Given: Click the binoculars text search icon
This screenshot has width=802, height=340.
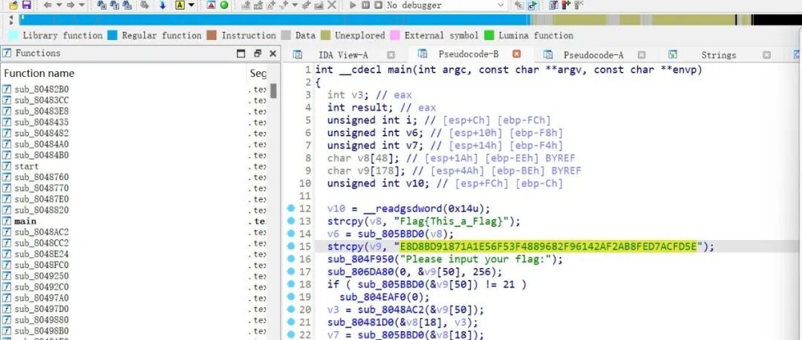Looking at the screenshot, I should (x=114, y=5).
